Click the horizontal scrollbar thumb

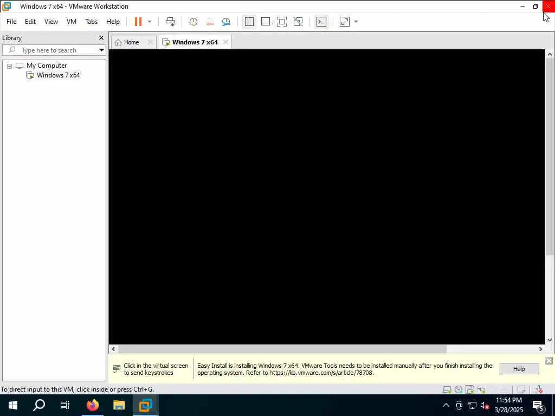(x=282, y=349)
